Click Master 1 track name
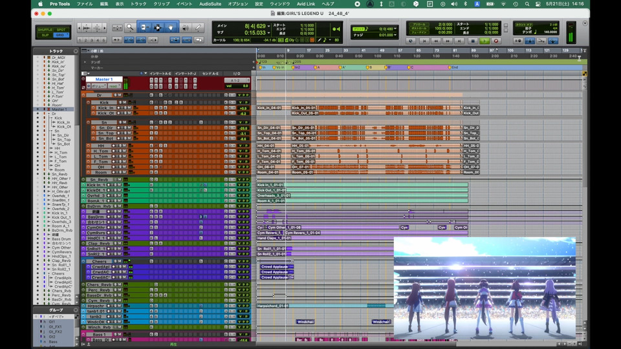The image size is (621, 349). coord(103,79)
